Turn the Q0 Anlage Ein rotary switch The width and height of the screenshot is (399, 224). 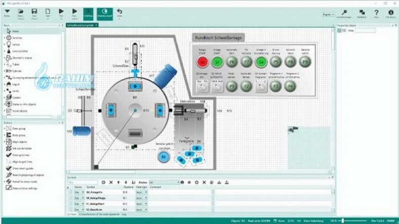203,86
